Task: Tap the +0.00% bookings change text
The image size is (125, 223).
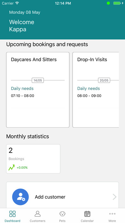Action: pyautogui.click(x=22, y=168)
